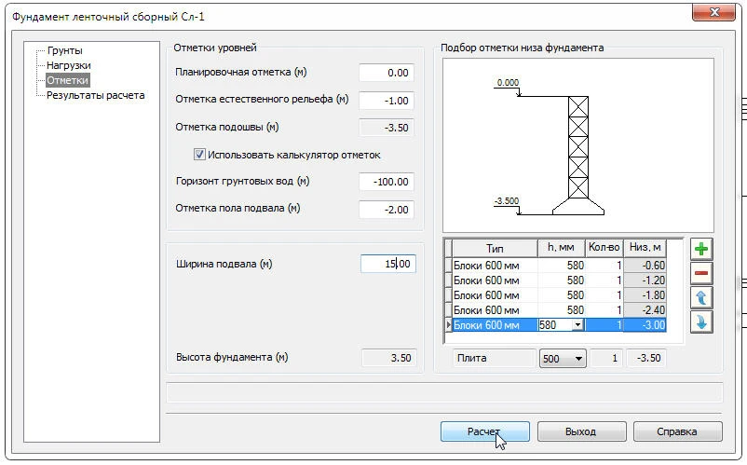Click the move row down arrow icon
This screenshot has height=465, width=747.
[x=700, y=321]
